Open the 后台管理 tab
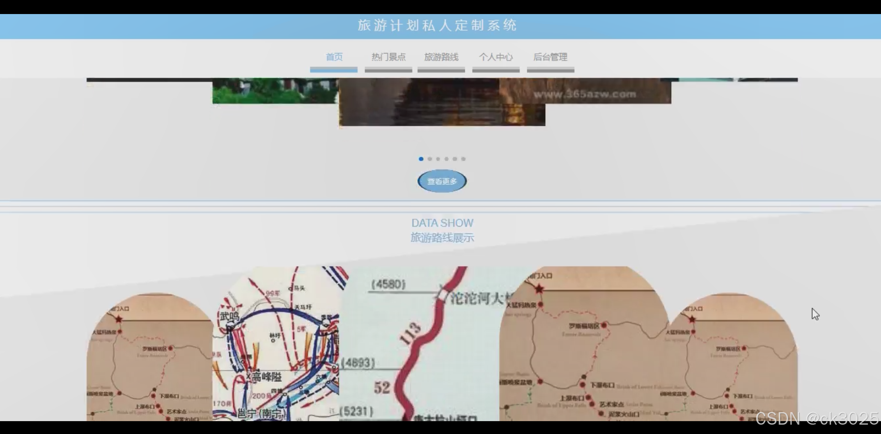 (x=550, y=57)
